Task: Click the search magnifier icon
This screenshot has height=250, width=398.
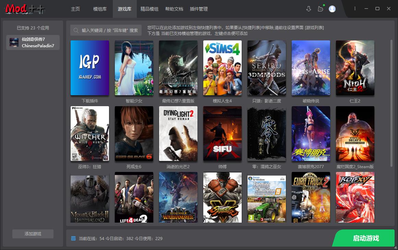Action: pyautogui.click(x=76, y=30)
